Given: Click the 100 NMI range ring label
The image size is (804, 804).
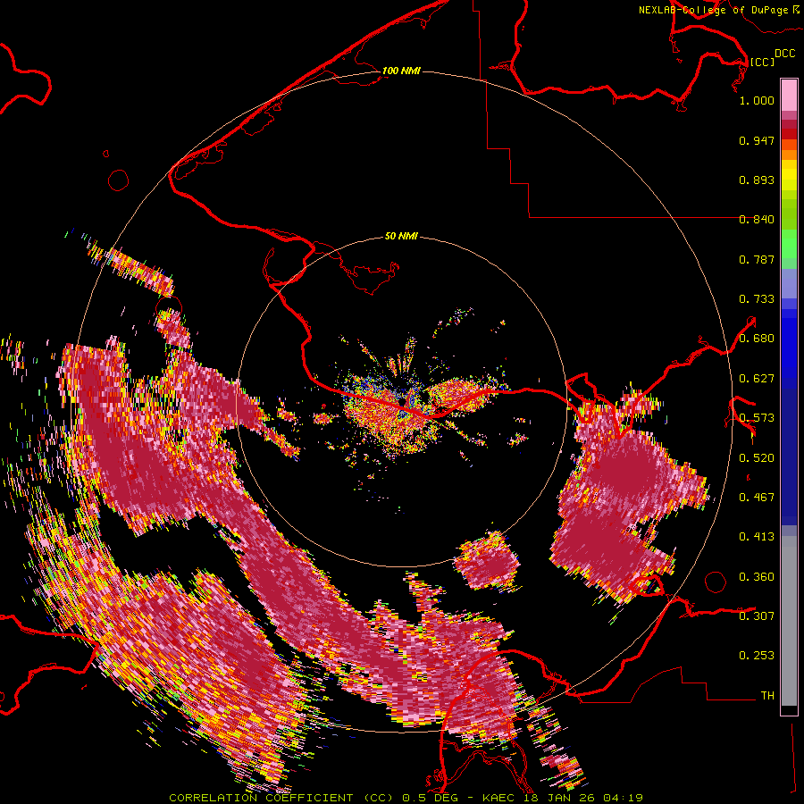Looking at the screenshot, I should [x=401, y=71].
